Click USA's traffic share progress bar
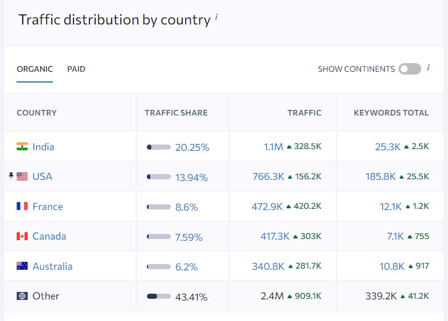This screenshot has height=321, width=448. (x=159, y=177)
